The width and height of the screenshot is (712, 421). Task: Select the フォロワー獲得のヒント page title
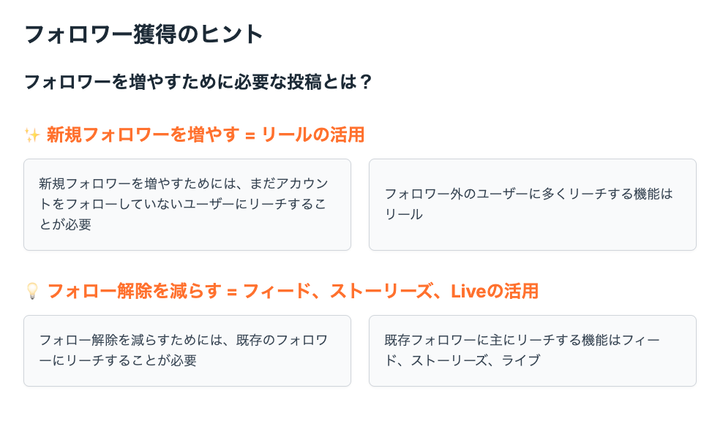[x=143, y=34]
